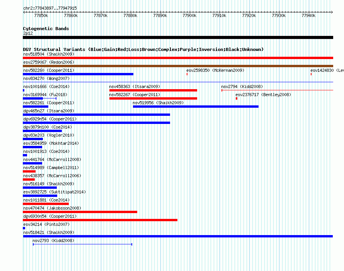
Task: Select nsv834270 (Wong2007) label
Action: pos(46,78)
